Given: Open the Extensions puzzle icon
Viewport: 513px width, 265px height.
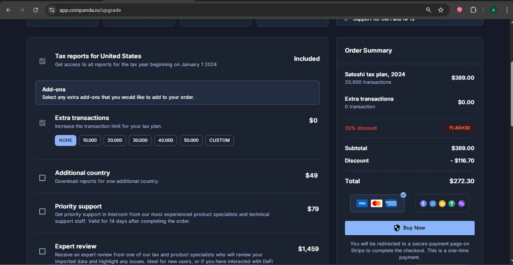Looking at the screenshot, I should [473, 10].
